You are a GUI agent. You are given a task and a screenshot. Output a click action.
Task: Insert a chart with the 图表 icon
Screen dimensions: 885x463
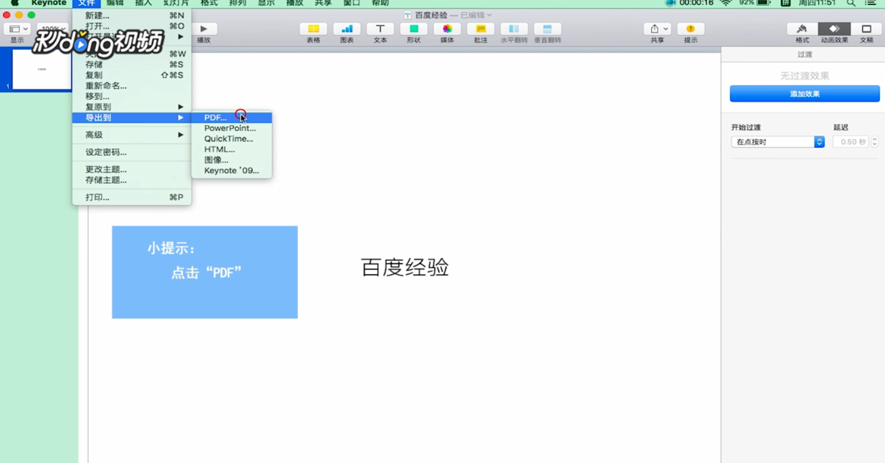click(346, 29)
